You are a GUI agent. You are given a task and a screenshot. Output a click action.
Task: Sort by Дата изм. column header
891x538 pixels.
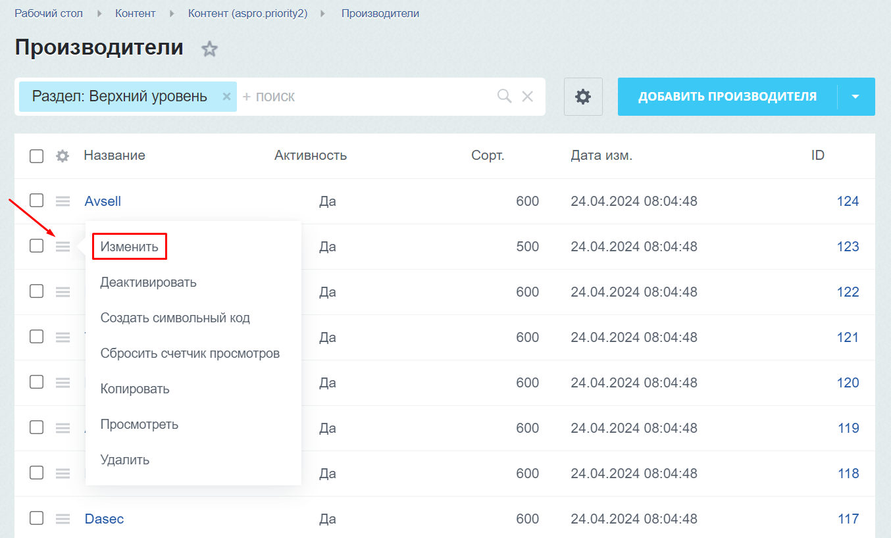click(x=601, y=156)
